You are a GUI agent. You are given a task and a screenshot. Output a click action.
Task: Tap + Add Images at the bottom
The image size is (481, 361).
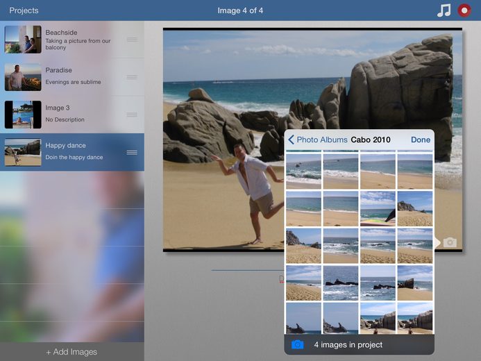click(x=71, y=352)
